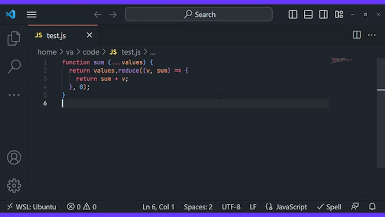Viewport: 385px width, 217px height.
Task: Click line number 1 in gutter
Action: click(45, 62)
